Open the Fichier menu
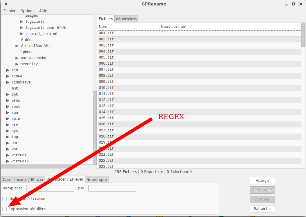Viewport: 306px width, 217px height. point(9,11)
